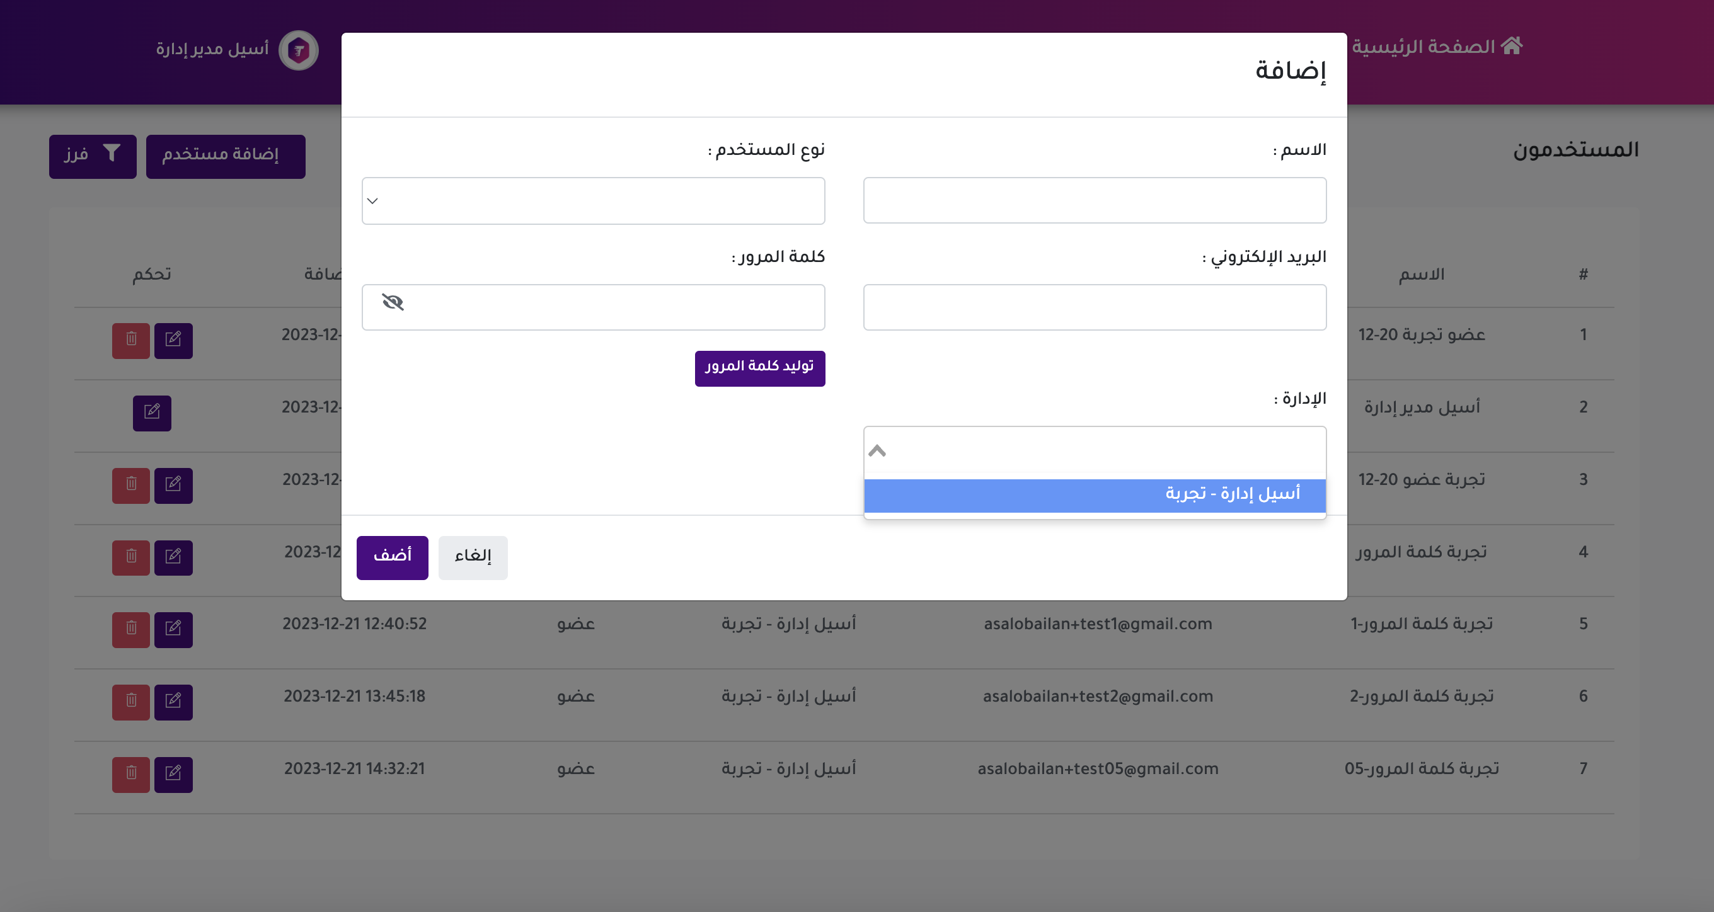Image resolution: width=1714 pixels, height=912 pixels.
Task: Click the توليد كلمة المرور button
Action: point(759,367)
